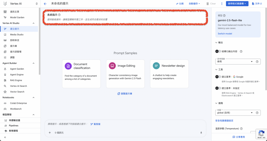Image resolution: width=267 pixels, height=141 pixels.
Task: Open Agent Engine in sidebar
Action: coord(19,75)
